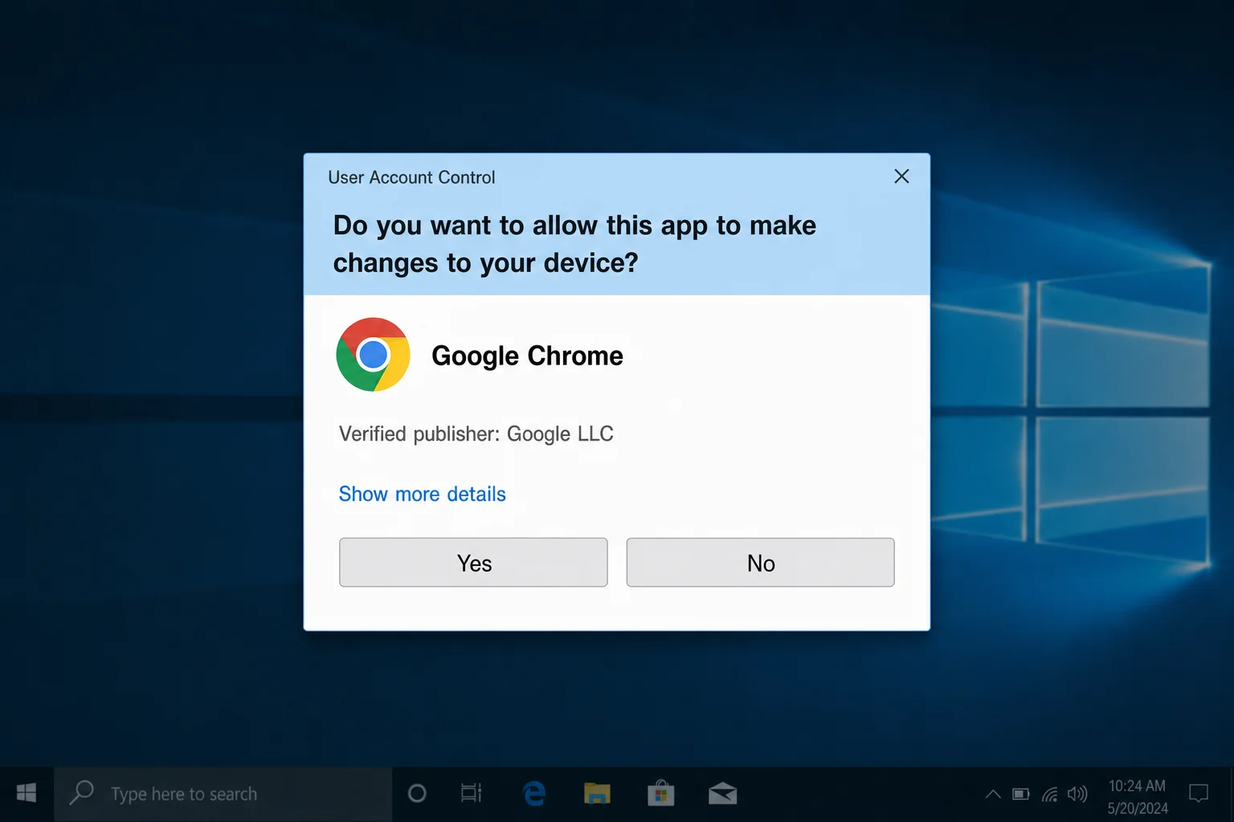
Task: Open Task View from the taskbar
Action: click(x=472, y=794)
